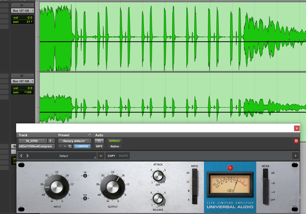This screenshot has width=306, height=214.
Task: Click the upper green waveform clip
Action: click(173, 36)
